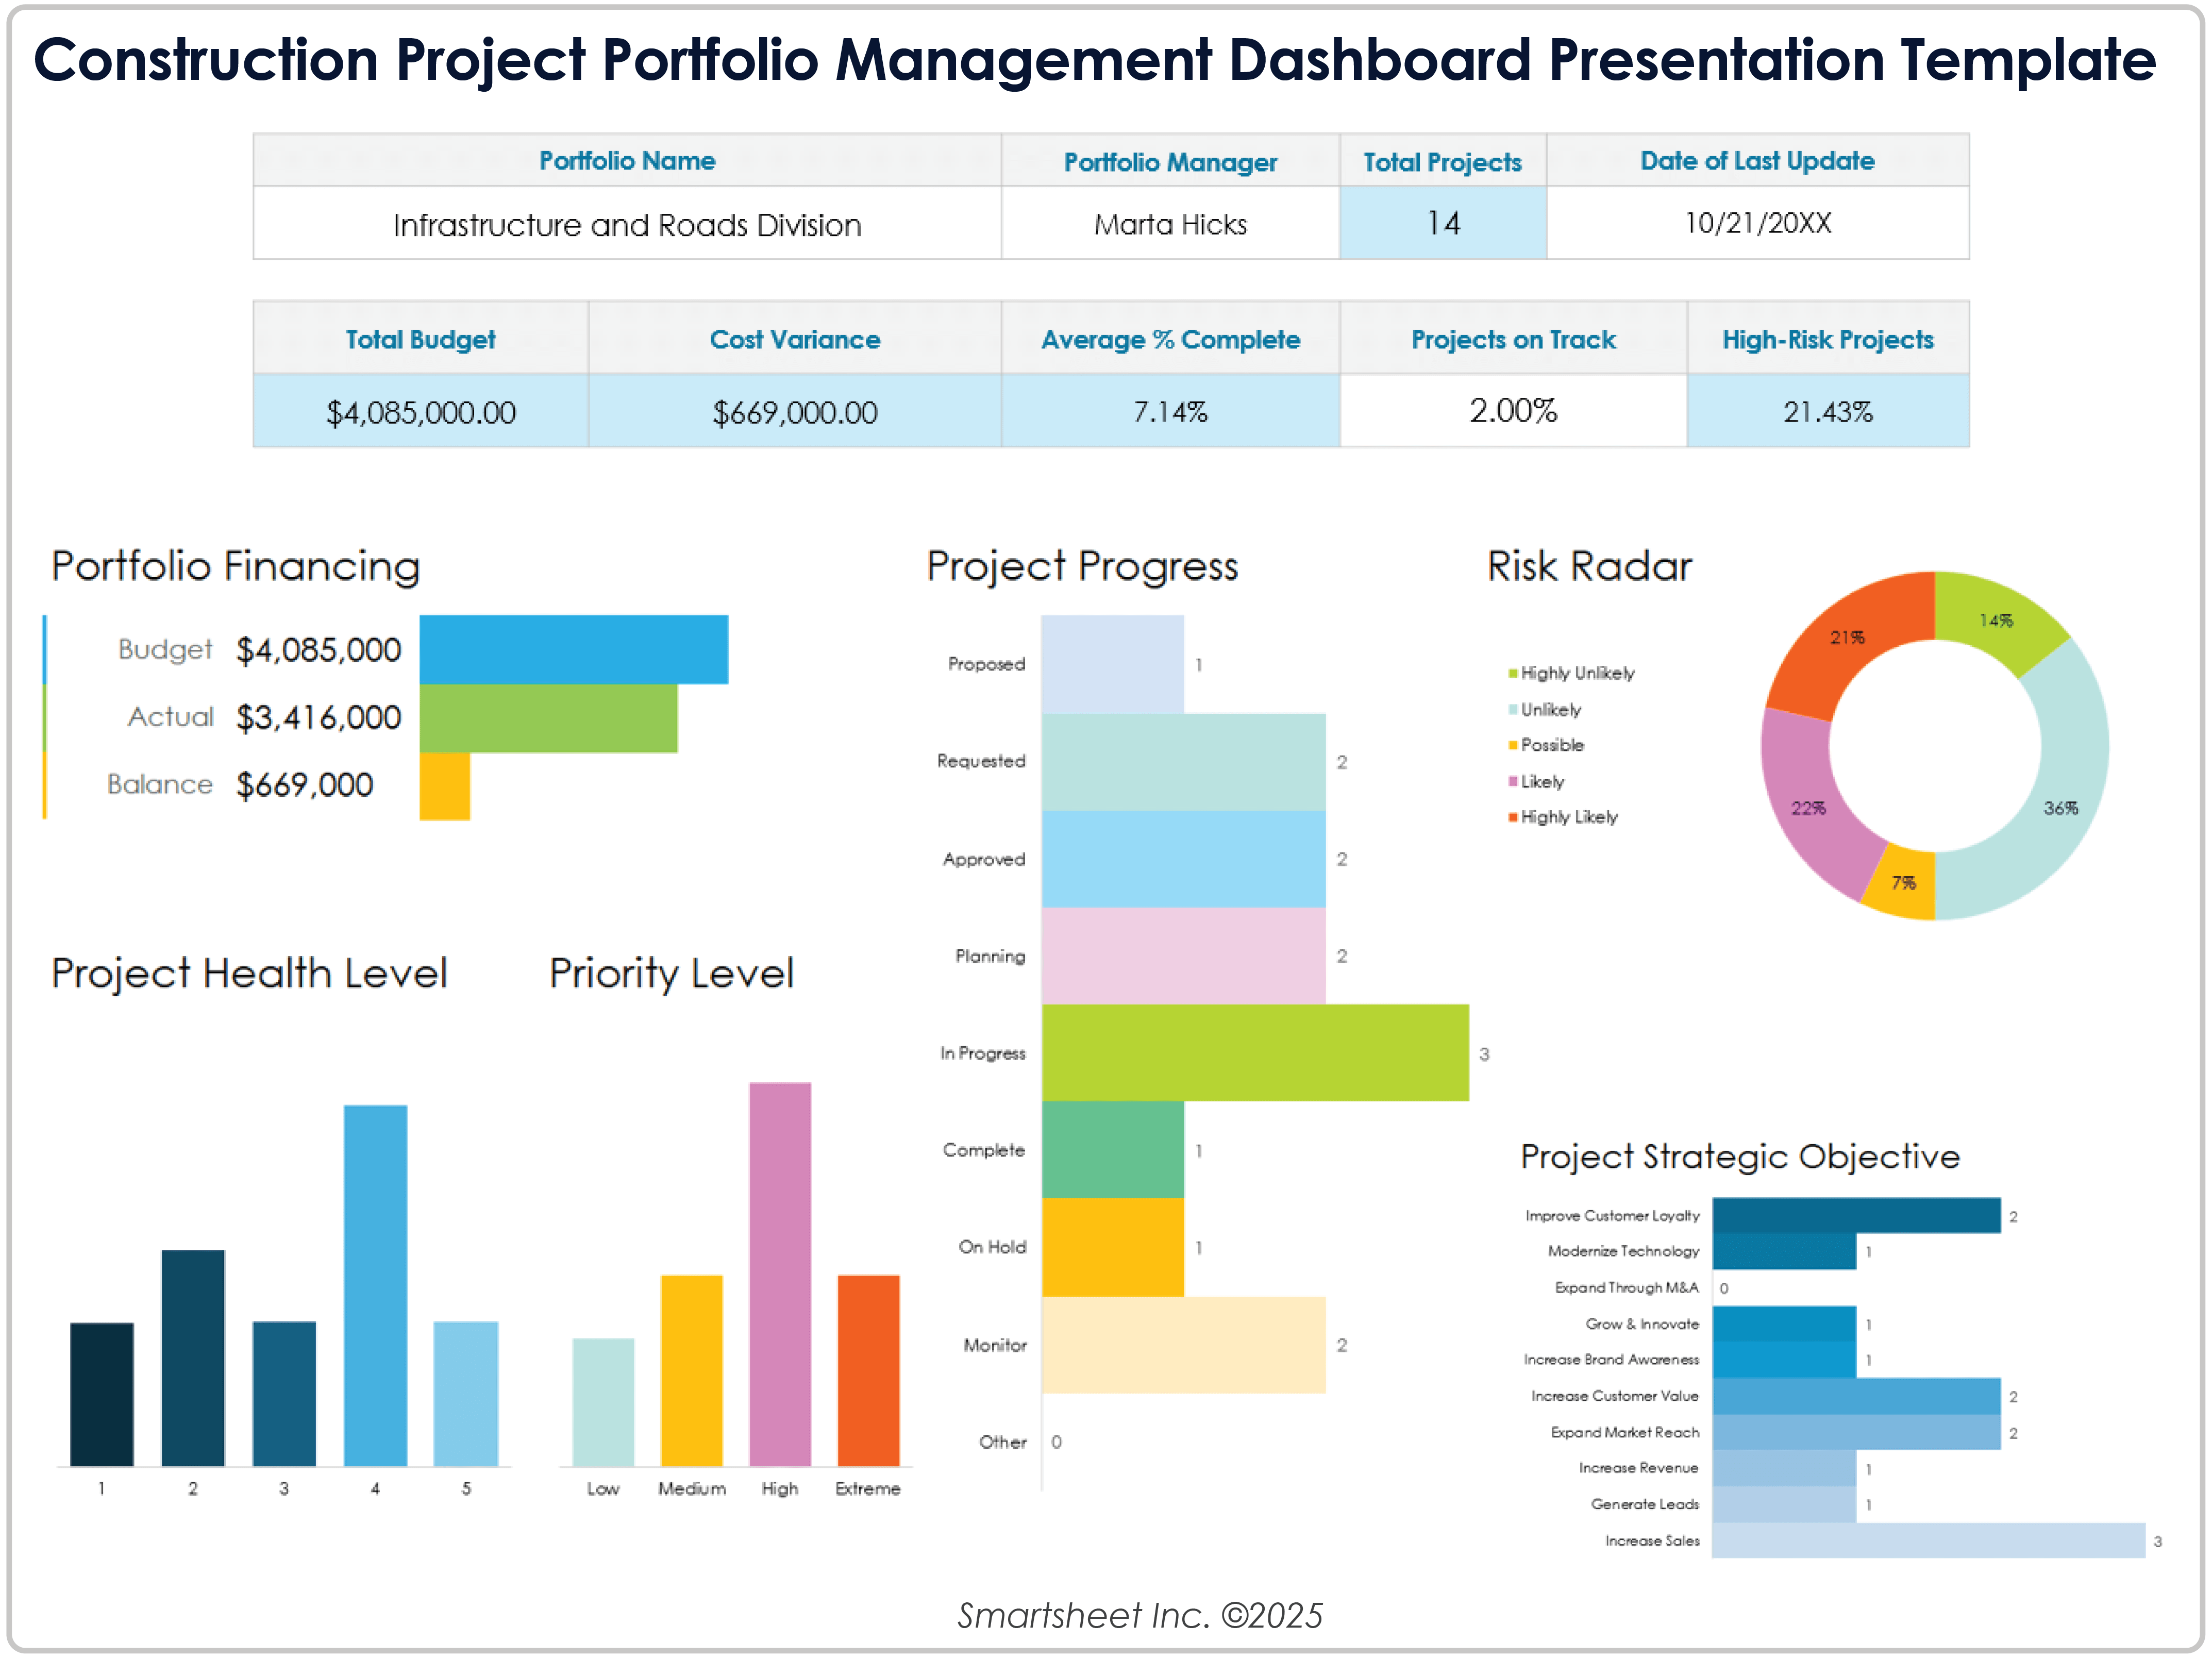
Task: Click the Total Projects value 14
Action: [x=1442, y=223]
